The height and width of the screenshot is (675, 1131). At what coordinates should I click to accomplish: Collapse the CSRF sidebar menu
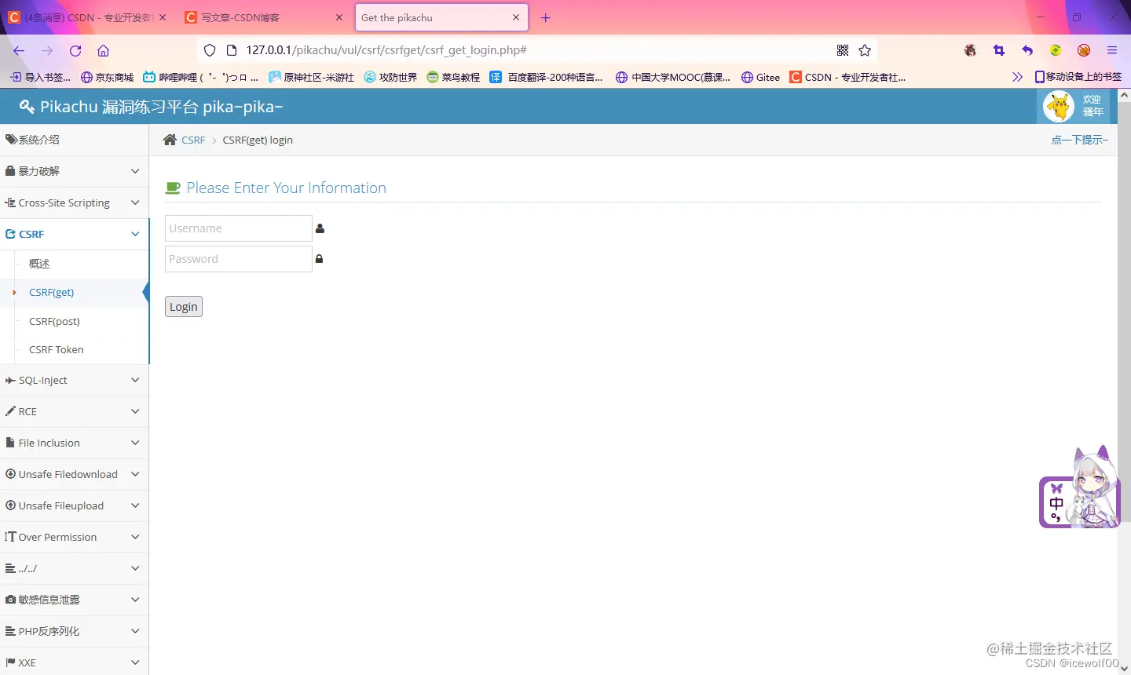point(74,234)
